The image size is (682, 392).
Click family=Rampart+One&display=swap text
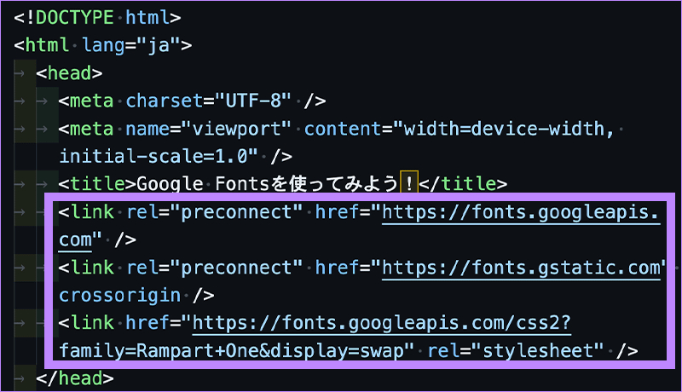click(231, 351)
